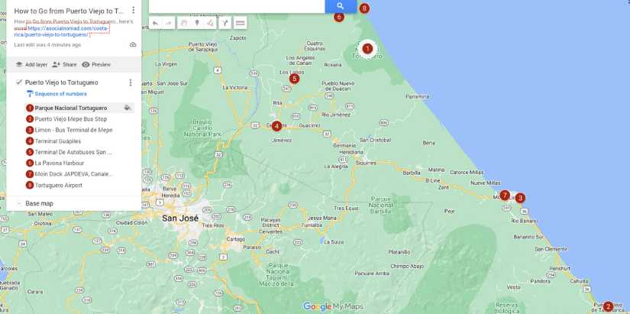630x314 pixels.
Task: Click into the map search field
Action: point(237,6)
